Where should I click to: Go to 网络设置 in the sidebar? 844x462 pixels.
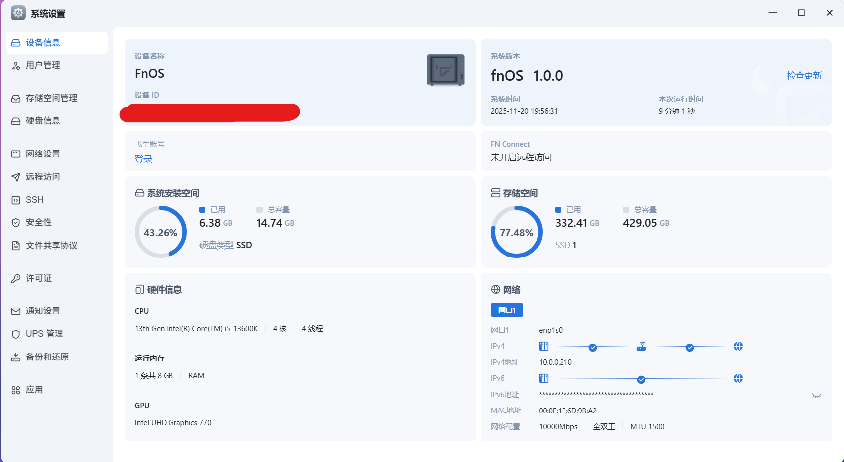[x=43, y=154]
